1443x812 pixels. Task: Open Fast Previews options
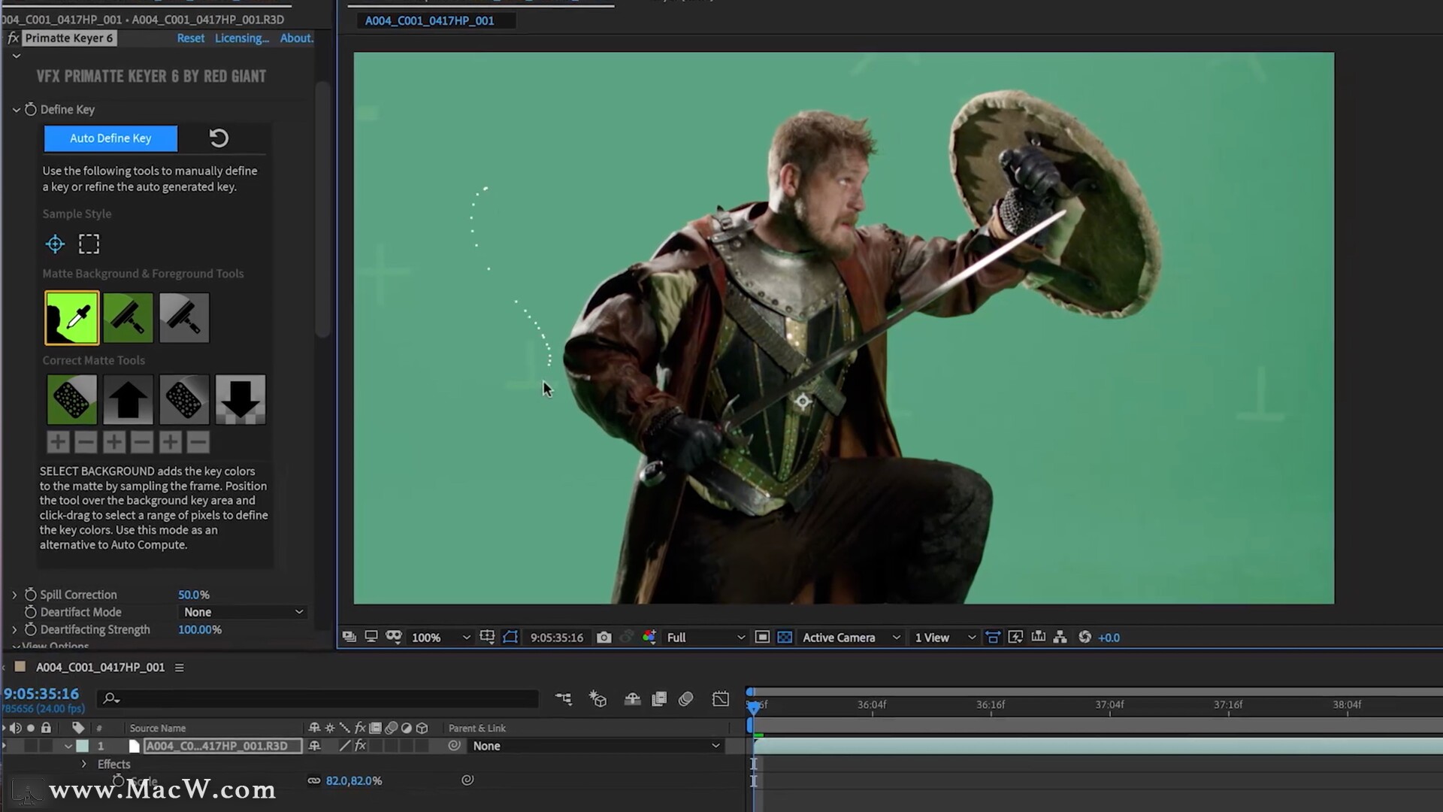[1015, 637]
